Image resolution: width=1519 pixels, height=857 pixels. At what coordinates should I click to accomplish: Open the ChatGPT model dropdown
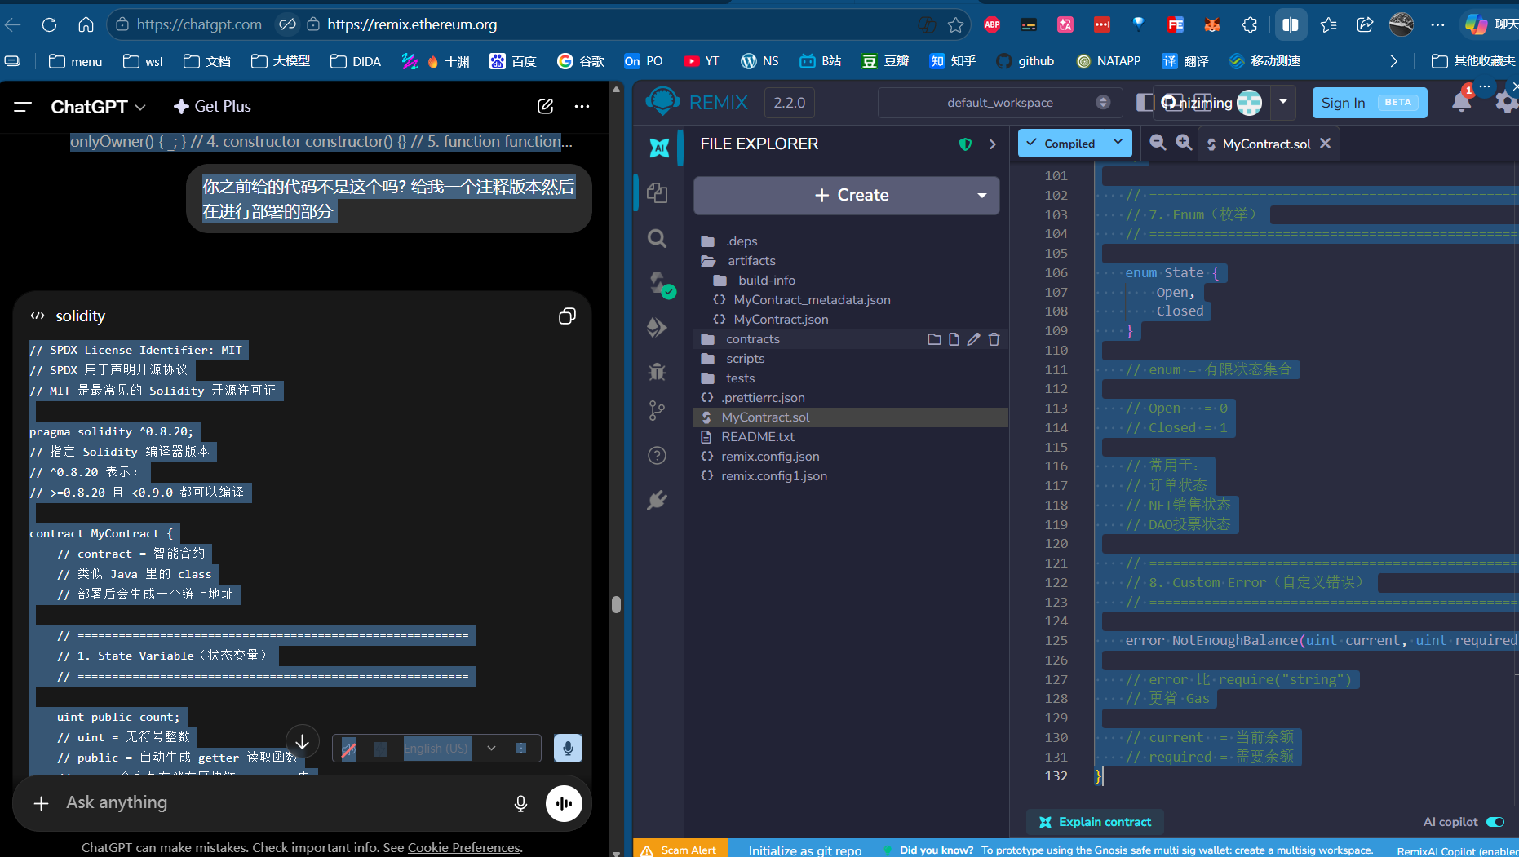(x=99, y=107)
